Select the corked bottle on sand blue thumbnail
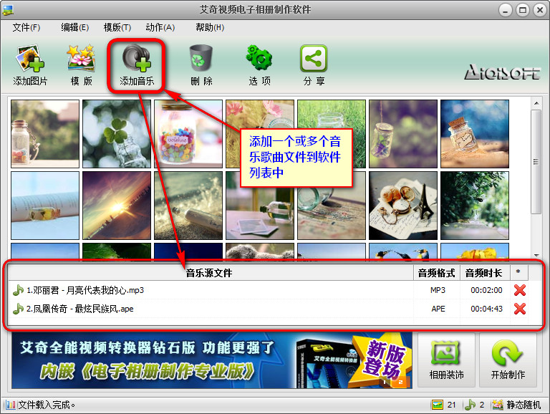The image size is (550, 414). tap(475, 134)
